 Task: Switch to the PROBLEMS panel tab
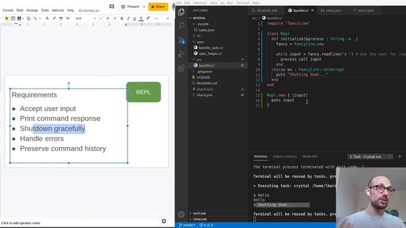coord(310,156)
